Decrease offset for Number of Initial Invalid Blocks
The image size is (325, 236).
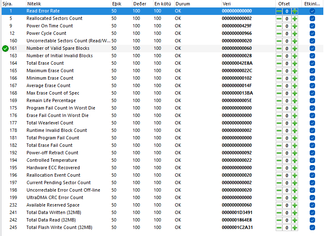point(279,56)
